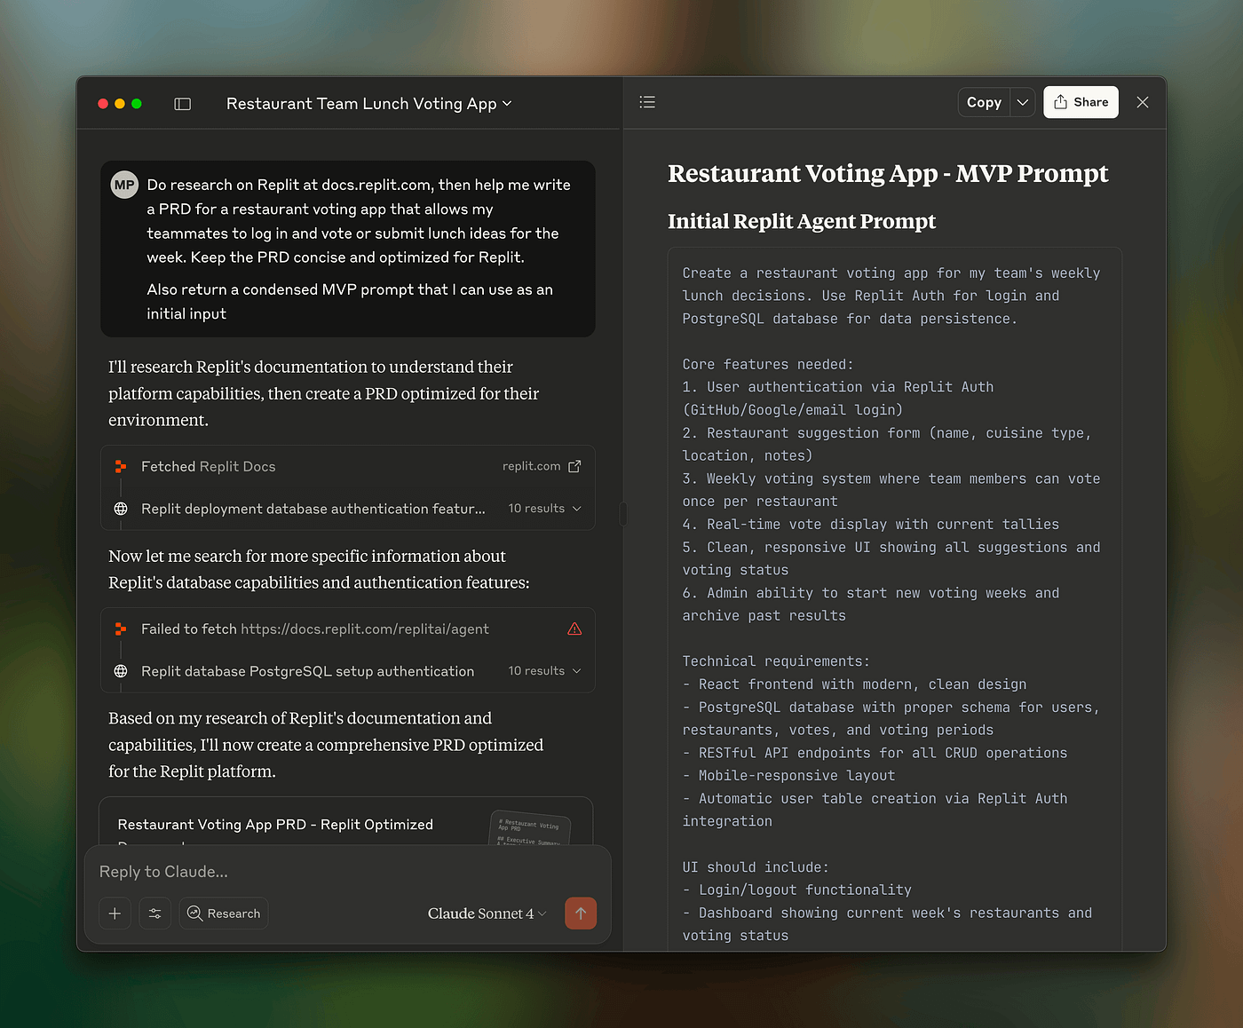The height and width of the screenshot is (1028, 1243).
Task: Click the user message about Replit research
Action: (347, 249)
